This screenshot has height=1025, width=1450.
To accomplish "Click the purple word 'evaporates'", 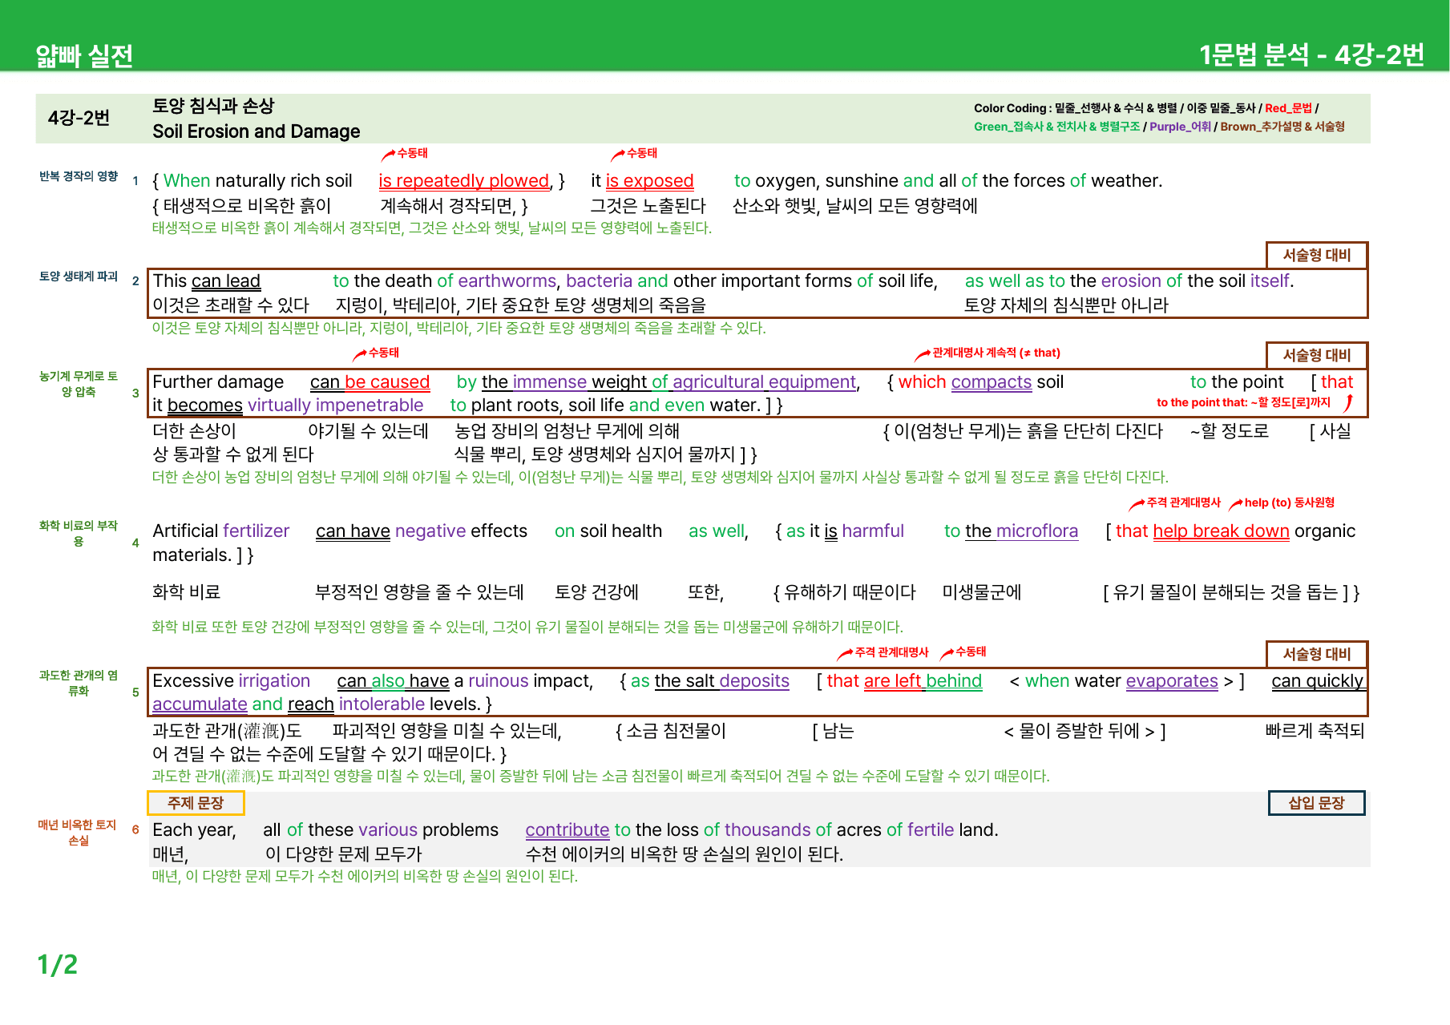I will [1172, 681].
